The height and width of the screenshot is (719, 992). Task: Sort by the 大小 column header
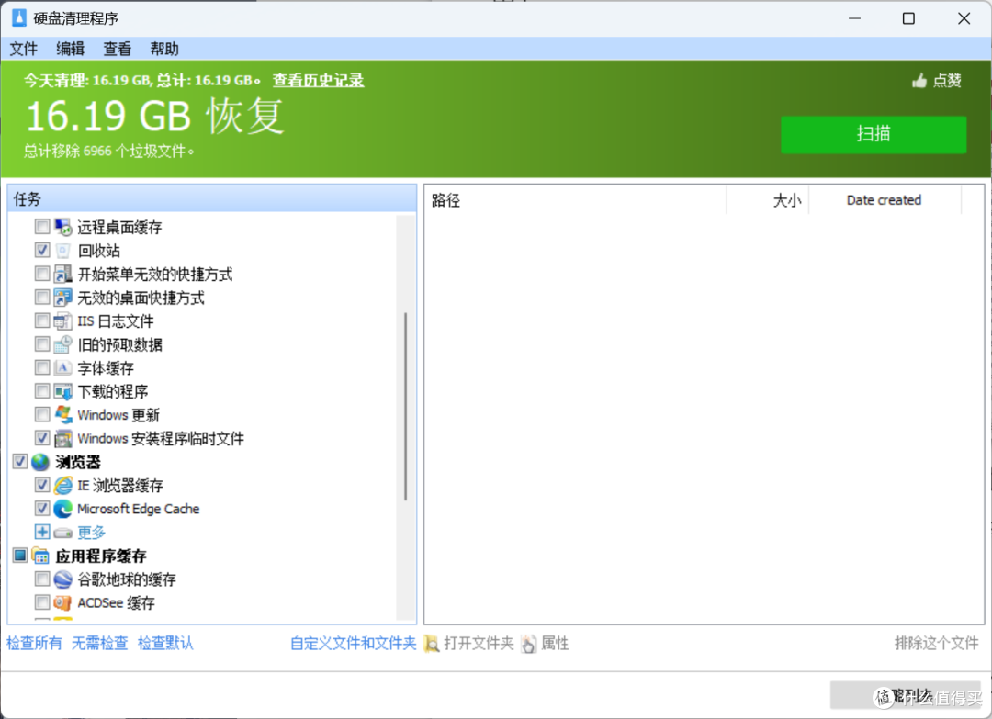(x=767, y=200)
